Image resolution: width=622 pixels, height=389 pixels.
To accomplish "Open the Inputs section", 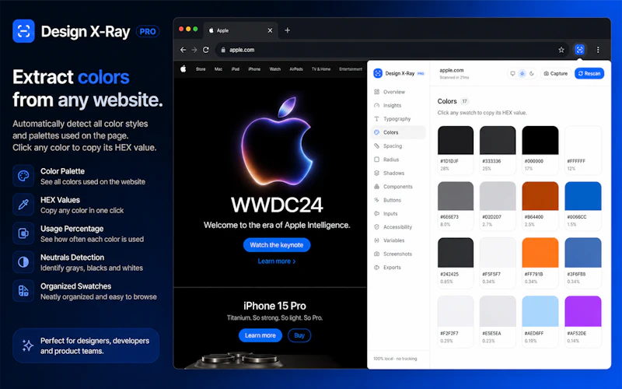I will pos(399,213).
